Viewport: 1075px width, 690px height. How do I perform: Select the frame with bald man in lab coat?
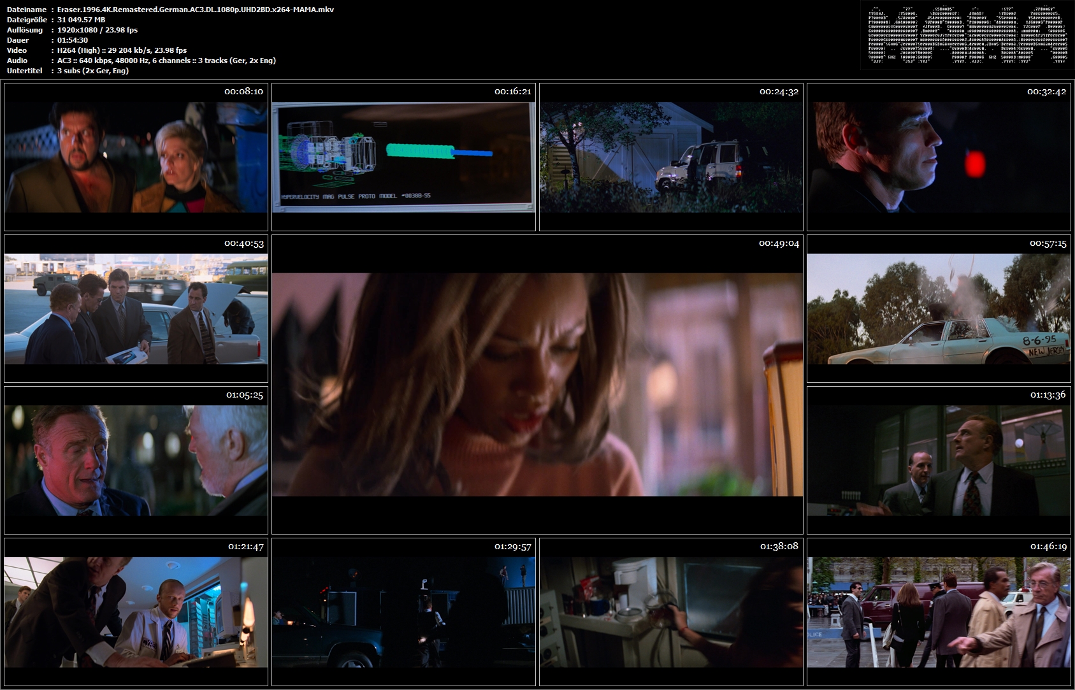click(136, 612)
